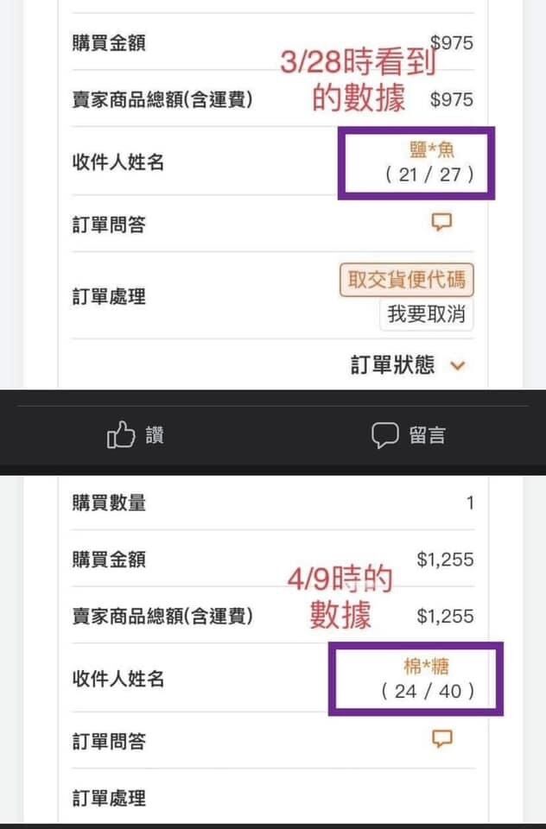Click the 讚 label text
Image resolution: width=546 pixels, height=829 pixels.
click(155, 435)
